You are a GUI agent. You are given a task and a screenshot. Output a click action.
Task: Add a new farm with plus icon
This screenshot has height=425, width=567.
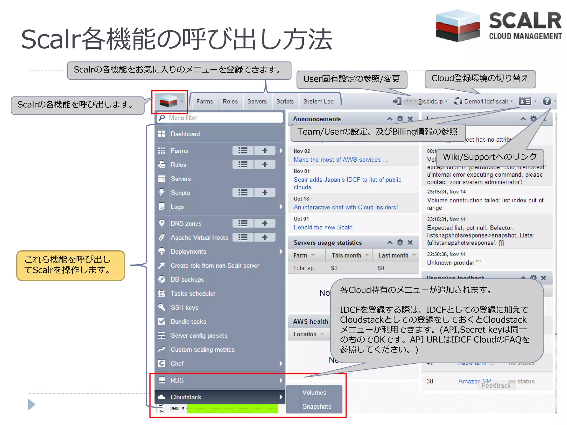tap(265, 151)
